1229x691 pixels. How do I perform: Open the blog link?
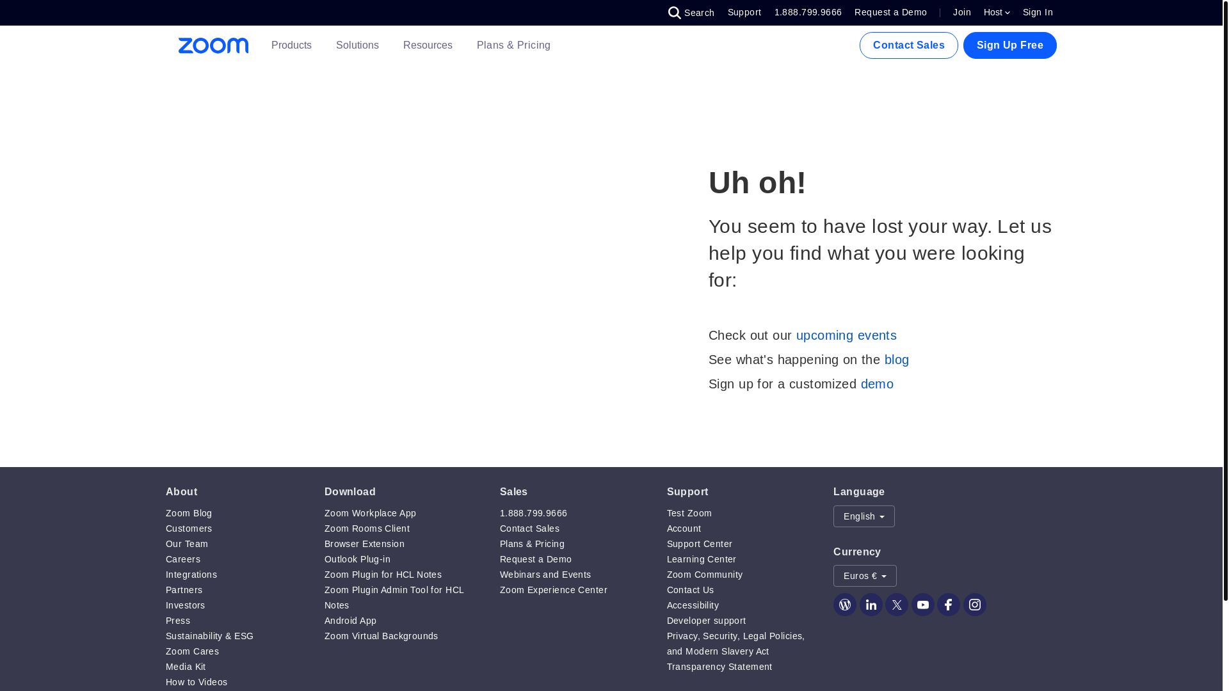click(x=897, y=360)
